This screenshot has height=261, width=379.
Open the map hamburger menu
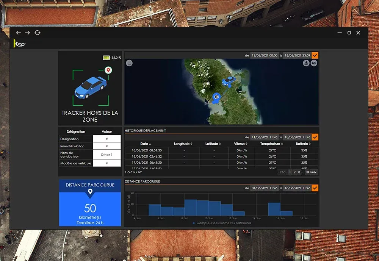tap(130, 63)
